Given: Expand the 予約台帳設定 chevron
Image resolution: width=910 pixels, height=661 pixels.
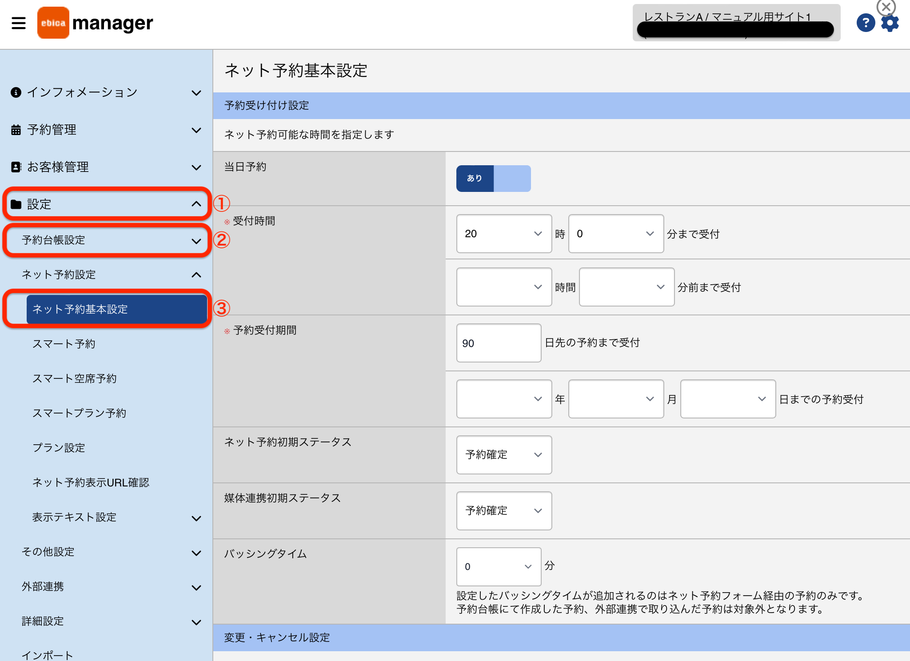Looking at the screenshot, I should [196, 241].
